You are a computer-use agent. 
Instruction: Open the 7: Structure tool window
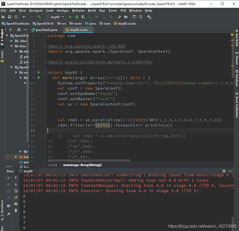(2, 210)
